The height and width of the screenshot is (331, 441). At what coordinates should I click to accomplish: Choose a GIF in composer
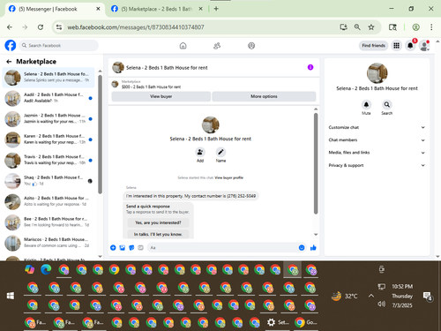140,248
